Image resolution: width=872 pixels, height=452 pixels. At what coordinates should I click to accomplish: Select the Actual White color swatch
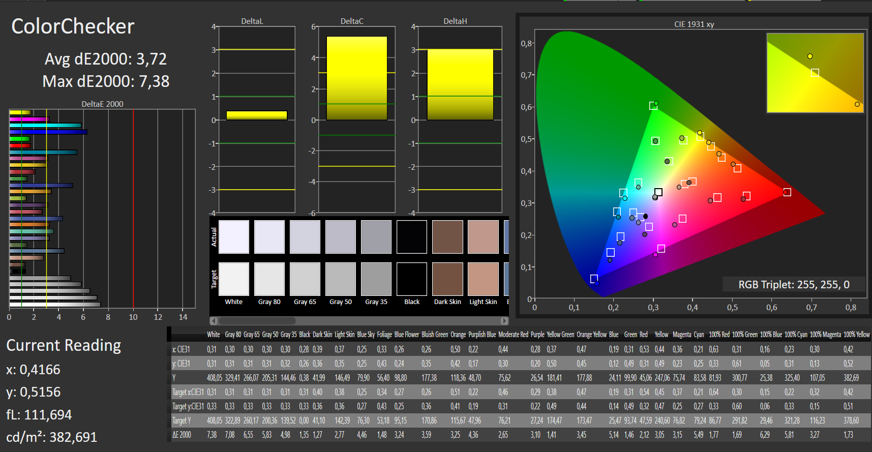tap(234, 237)
